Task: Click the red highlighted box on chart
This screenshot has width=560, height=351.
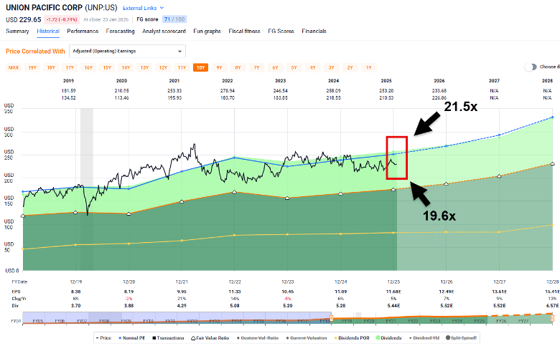Action: (396, 157)
